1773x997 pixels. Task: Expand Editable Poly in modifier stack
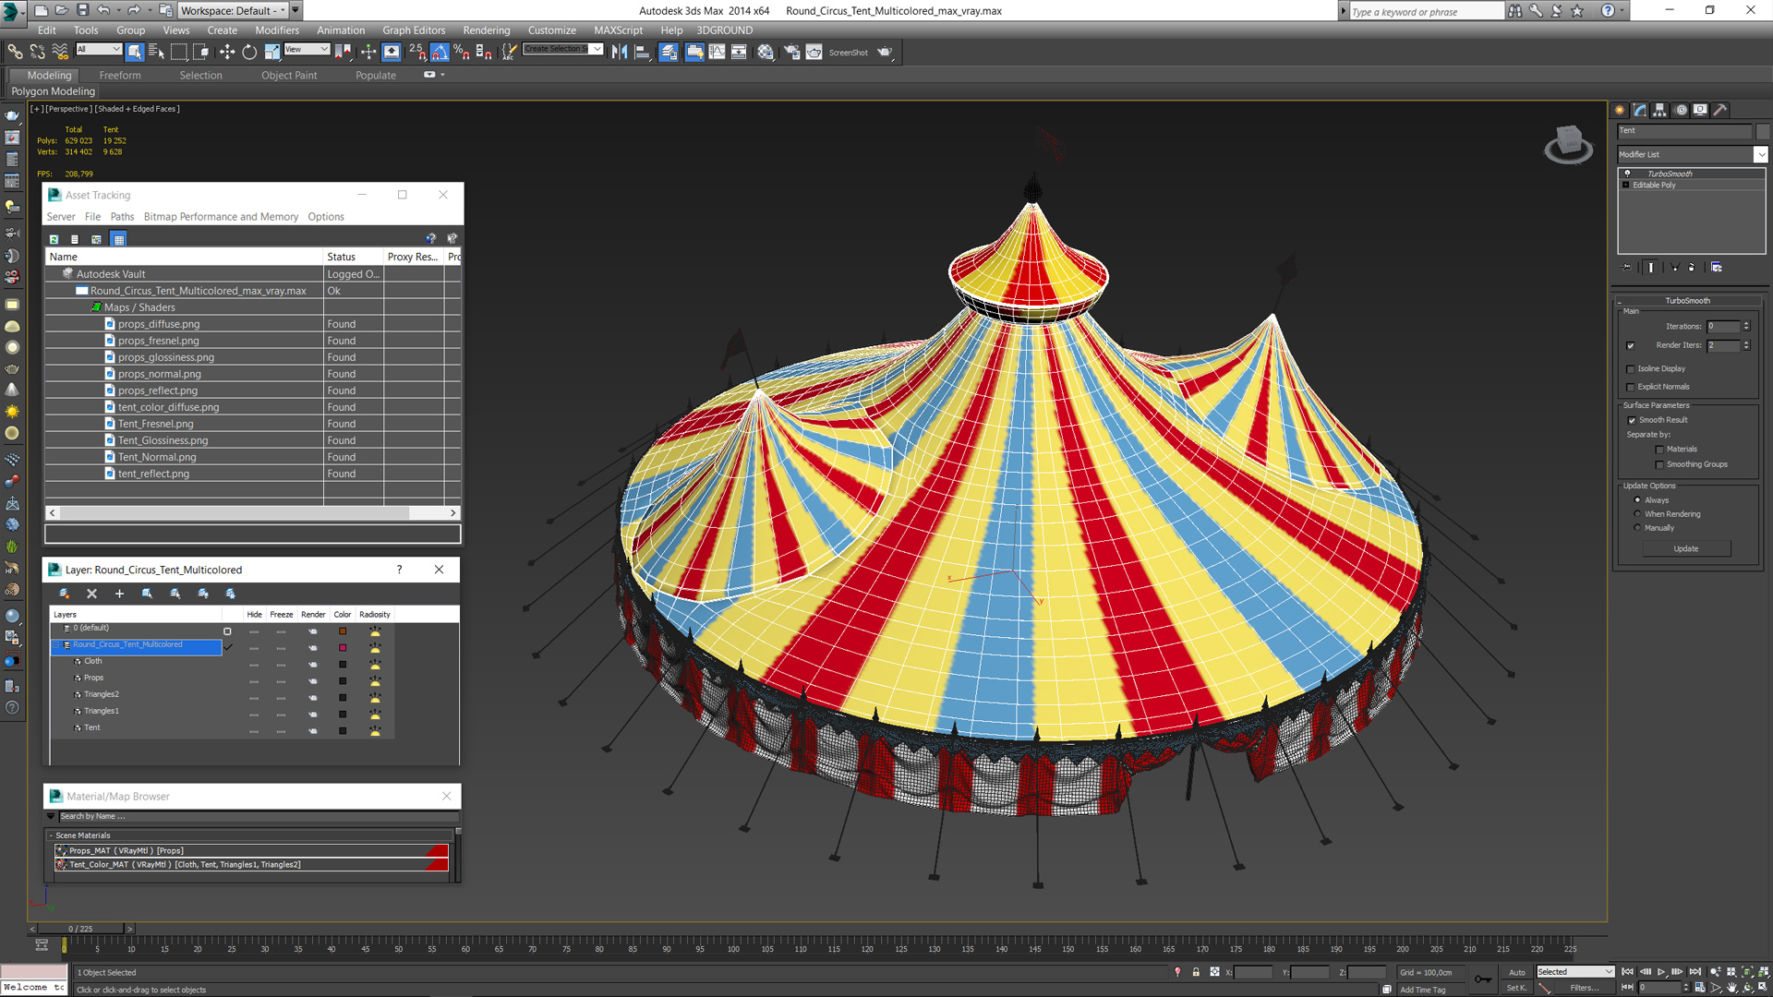(1626, 185)
